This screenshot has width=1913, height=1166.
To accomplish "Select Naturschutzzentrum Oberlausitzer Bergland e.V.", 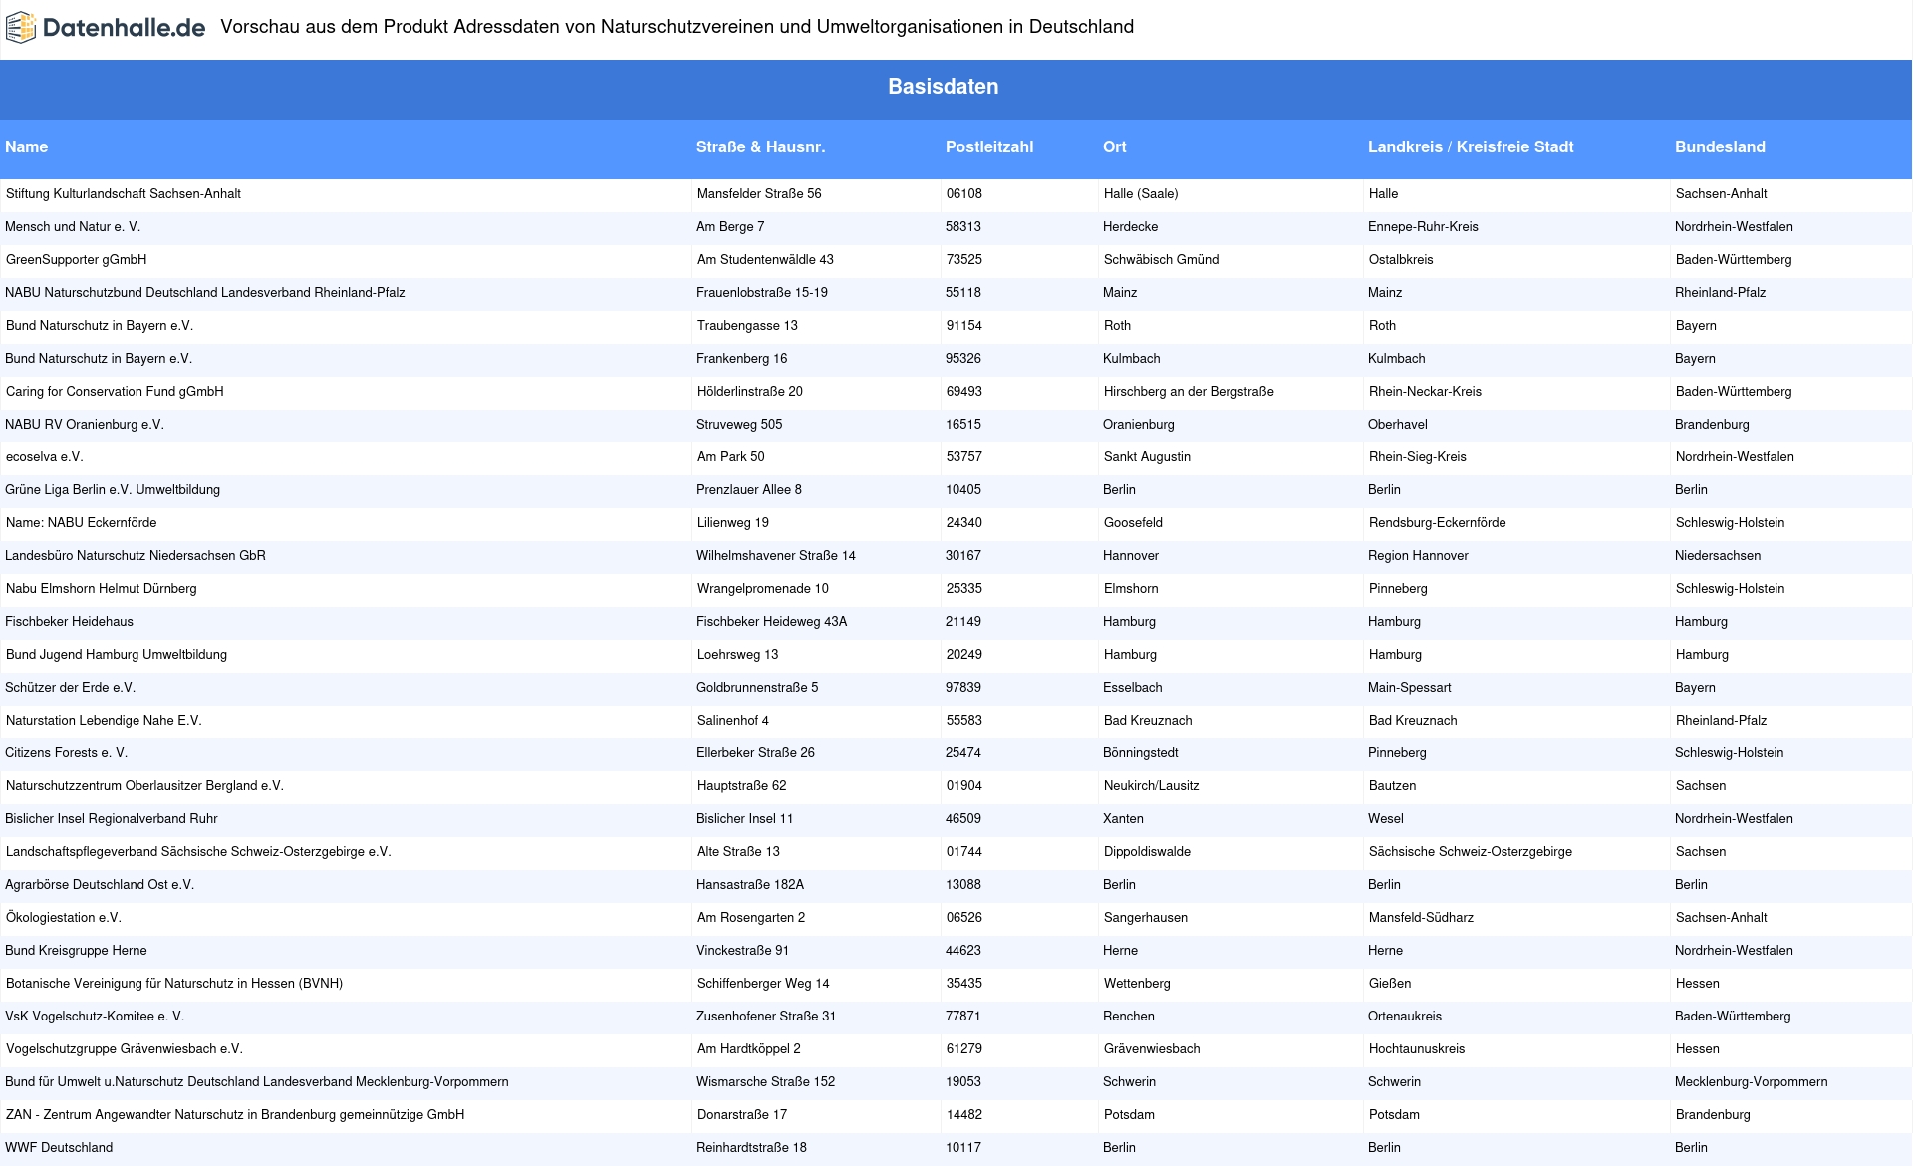I will click(145, 786).
